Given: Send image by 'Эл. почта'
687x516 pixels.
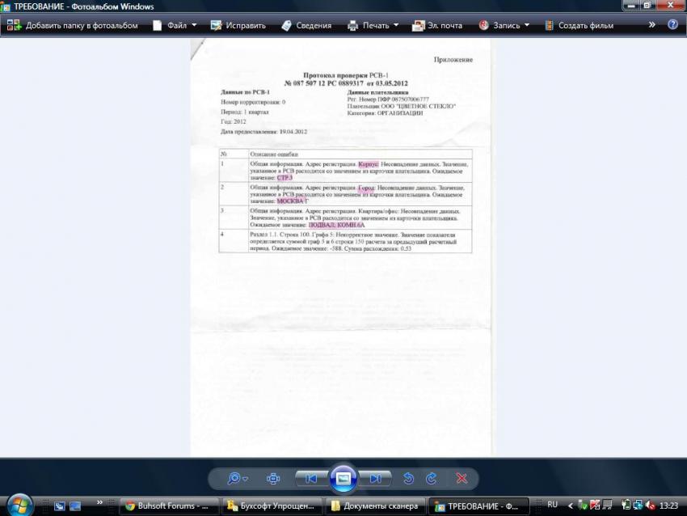Looking at the screenshot, I should pos(437,25).
